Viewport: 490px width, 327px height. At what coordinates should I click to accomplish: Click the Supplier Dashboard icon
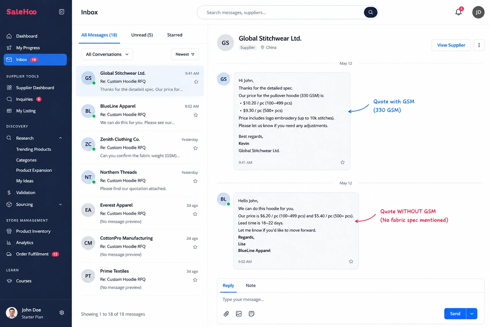[x=9, y=87]
